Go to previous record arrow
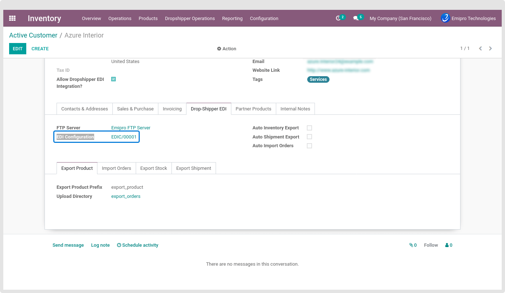Screen dimensions: 505x293 [x=481, y=48]
